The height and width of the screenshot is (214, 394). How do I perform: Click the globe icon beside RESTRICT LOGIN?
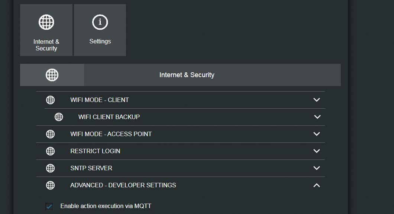click(x=50, y=151)
